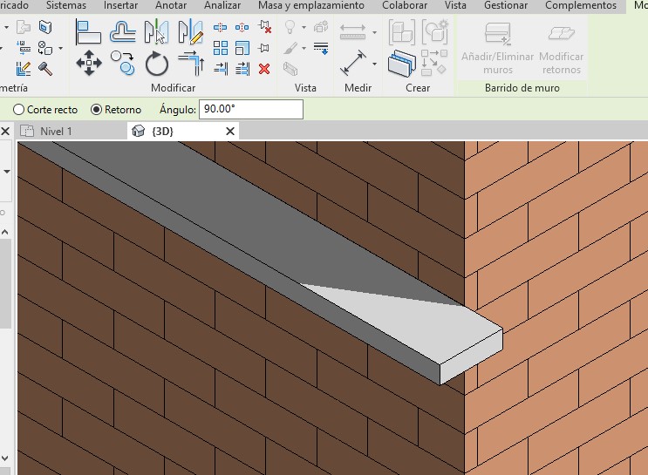Select the Array (Matriz) tool
This screenshot has width=648, height=475.
click(x=221, y=49)
